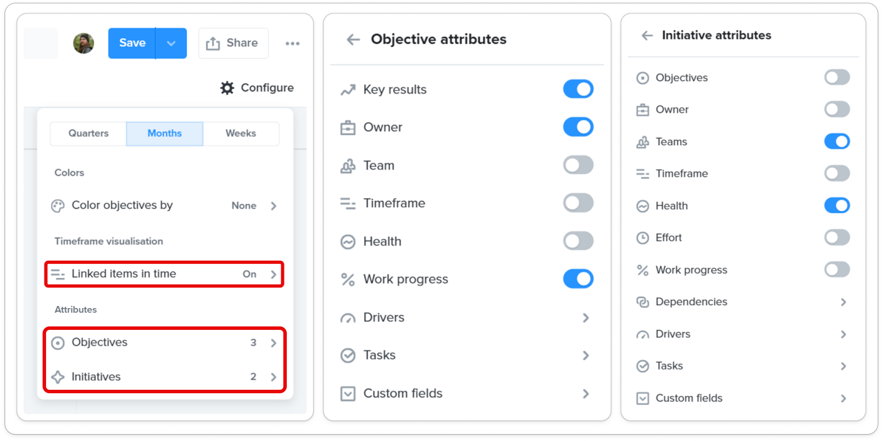Screen dimensions: 883x441
Task: Click the Share button
Action: 233,43
